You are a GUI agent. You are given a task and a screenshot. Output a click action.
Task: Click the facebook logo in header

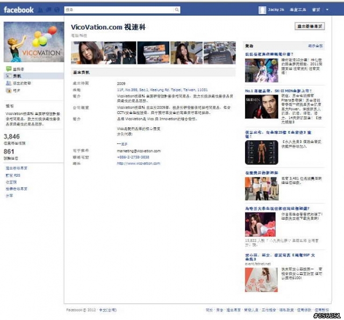pos(19,10)
